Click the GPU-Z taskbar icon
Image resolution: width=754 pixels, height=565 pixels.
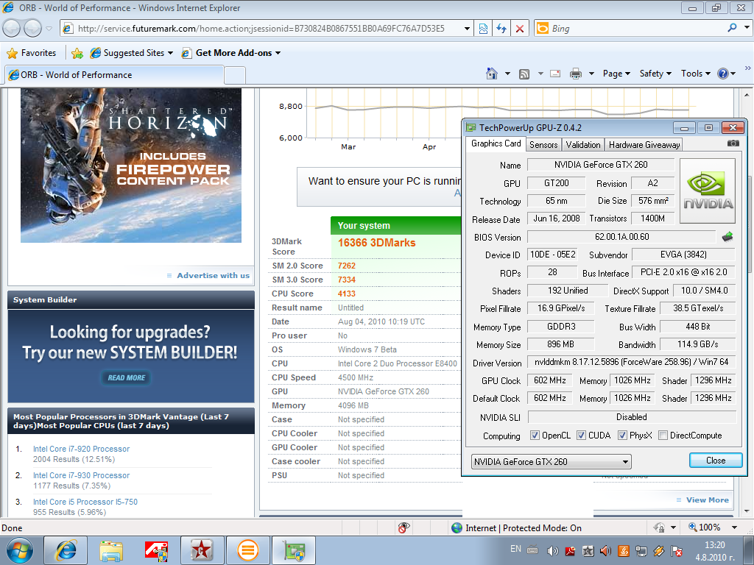pyautogui.click(x=294, y=550)
